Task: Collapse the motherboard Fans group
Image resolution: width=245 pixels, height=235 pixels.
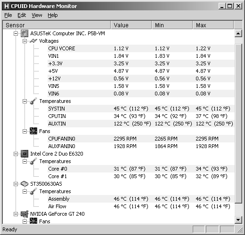Action: pyautogui.click(x=24, y=131)
